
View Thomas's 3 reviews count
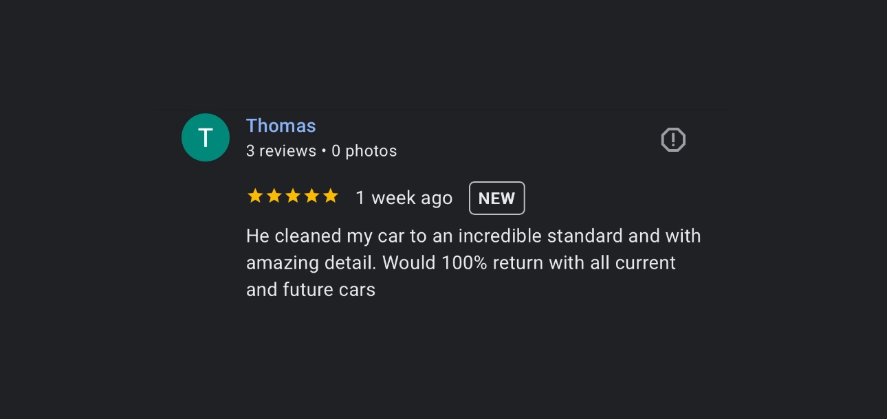click(281, 151)
